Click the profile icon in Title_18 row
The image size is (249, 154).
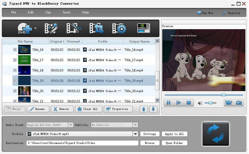(85, 70)
